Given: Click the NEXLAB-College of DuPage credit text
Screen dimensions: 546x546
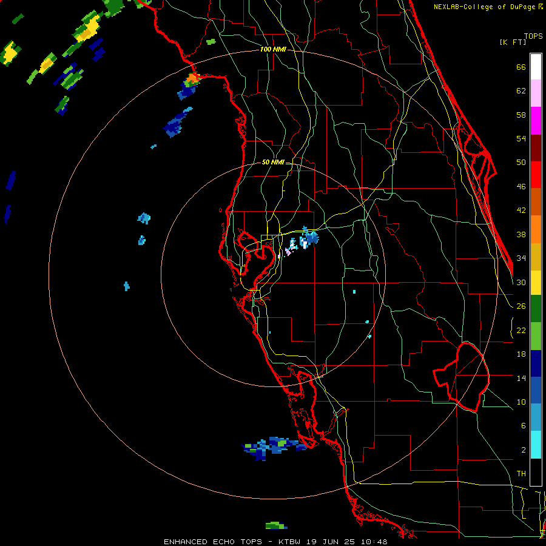Looking at the screenshot, I should [486, 7].
